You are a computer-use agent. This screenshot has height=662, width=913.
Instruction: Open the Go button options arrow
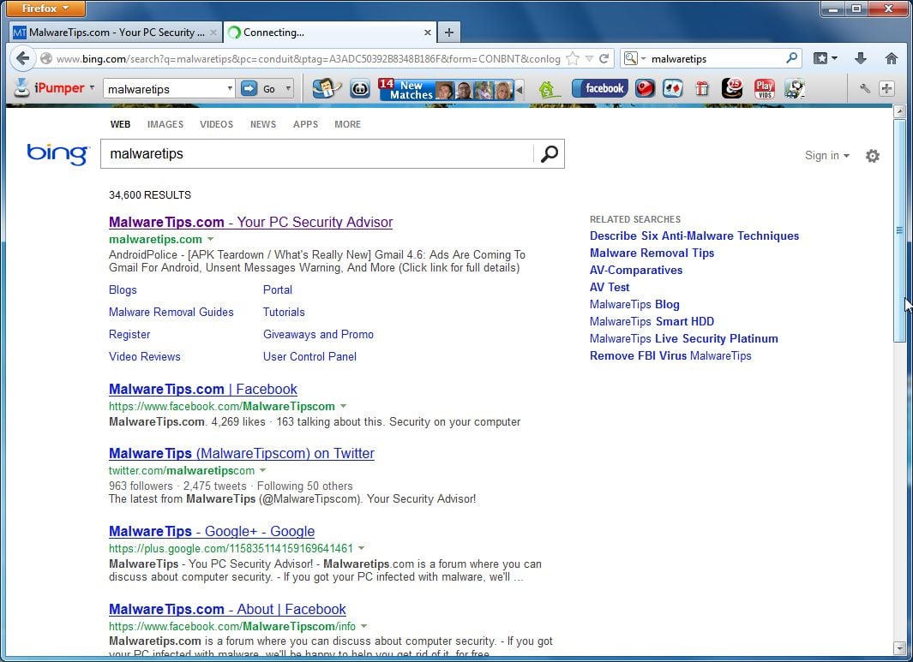pyautogui.click(x=288, y=89)
